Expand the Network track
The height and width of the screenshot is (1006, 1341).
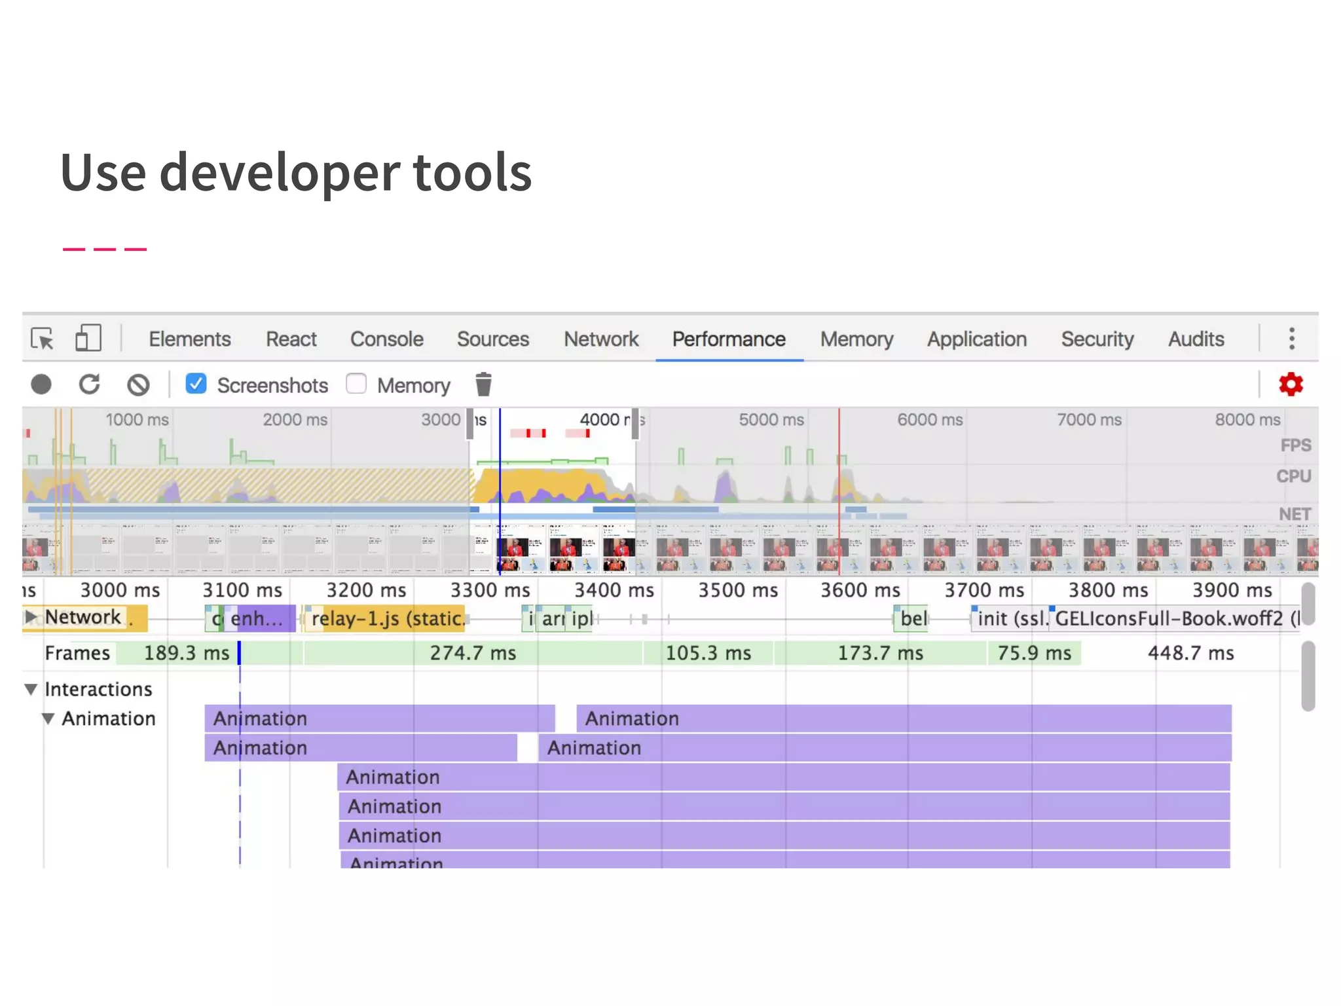[30, 617]
